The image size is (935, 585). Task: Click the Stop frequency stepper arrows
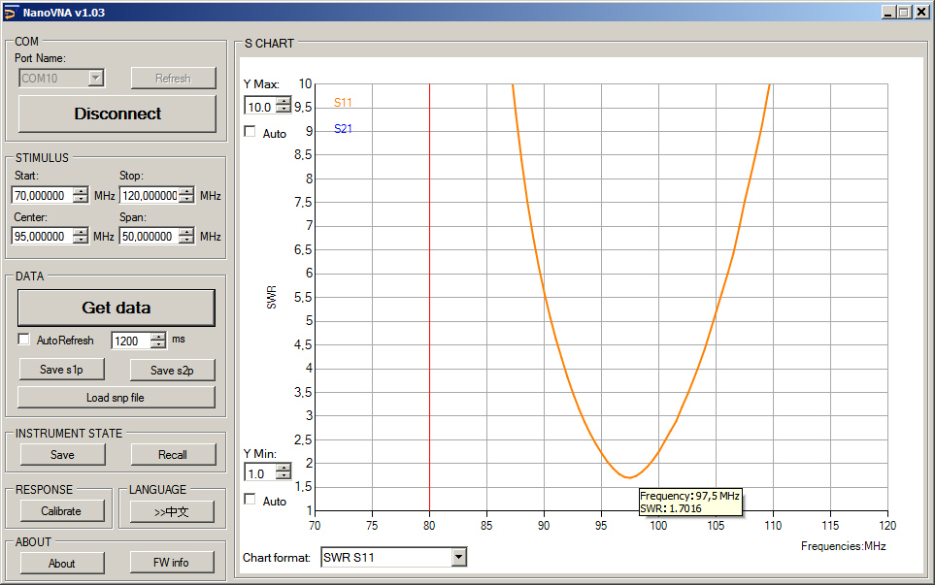coord(186,196)
